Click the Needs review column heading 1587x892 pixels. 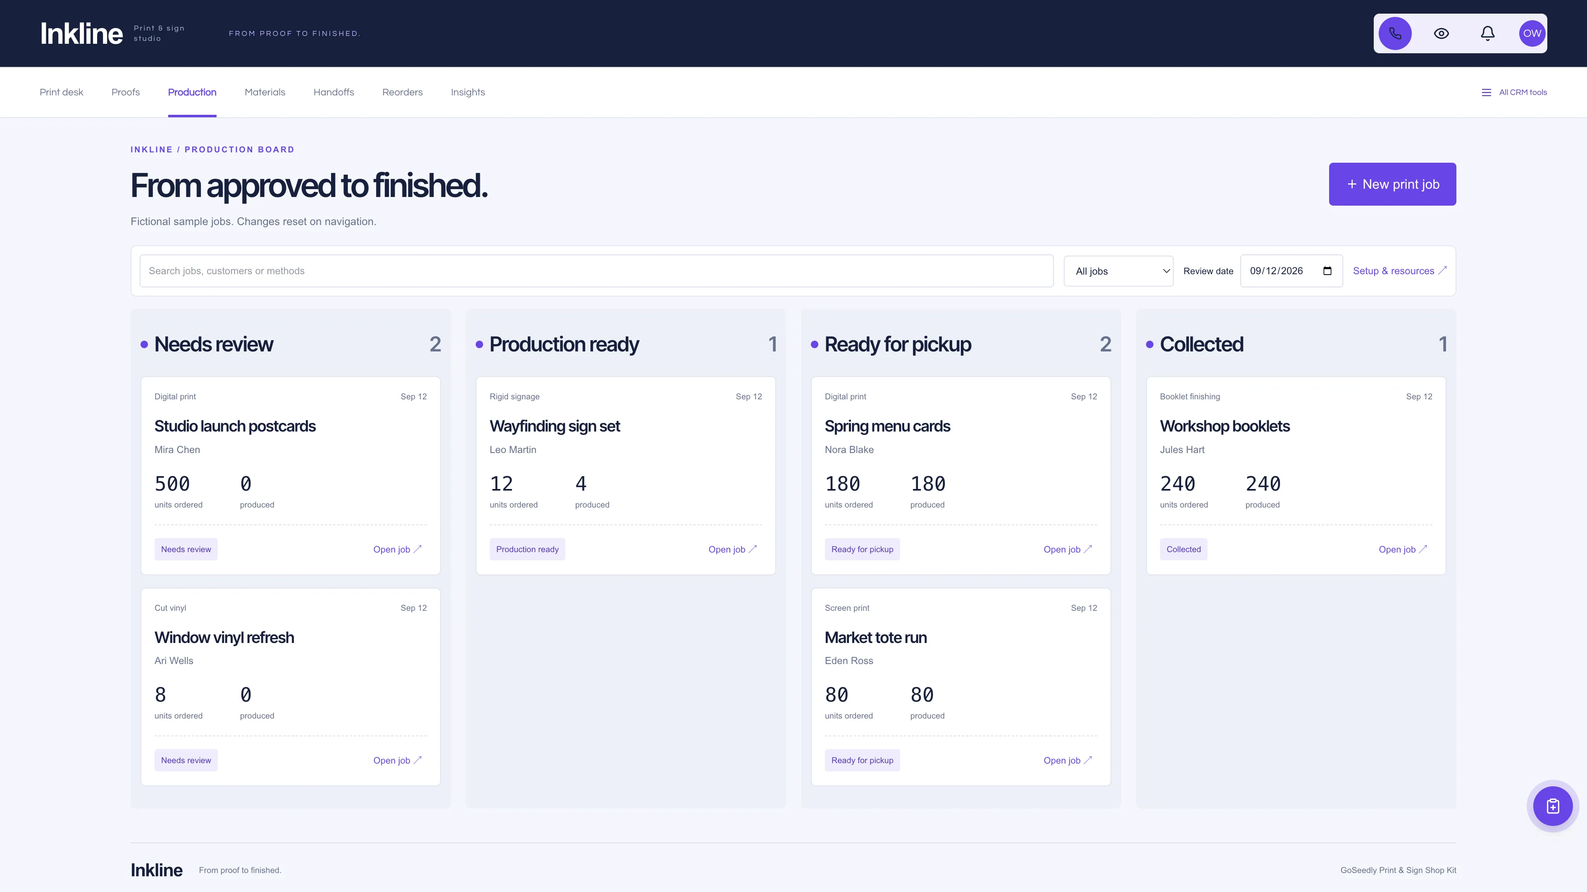[214, 344]
